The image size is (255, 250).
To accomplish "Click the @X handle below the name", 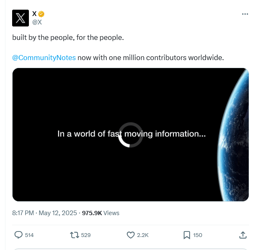I will pyautogui.click(x=37, y=22).
